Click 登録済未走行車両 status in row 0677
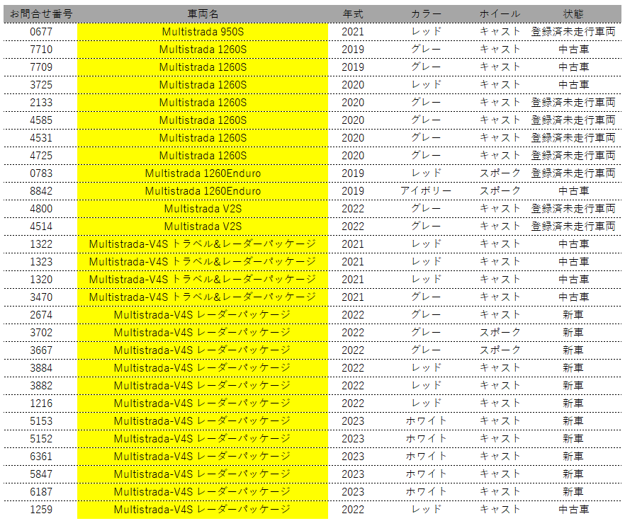The width and height of the screenshot is (625, 521). (573, 32)
